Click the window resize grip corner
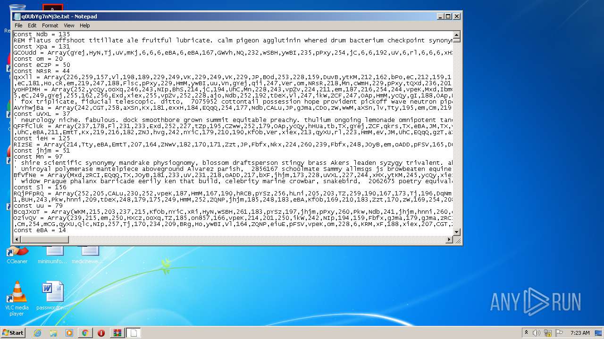Image resolution: width=604 pixels, height=339 pixels. 457,240
